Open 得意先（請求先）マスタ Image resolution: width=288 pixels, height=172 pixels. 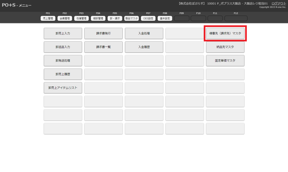pos(225,33)
